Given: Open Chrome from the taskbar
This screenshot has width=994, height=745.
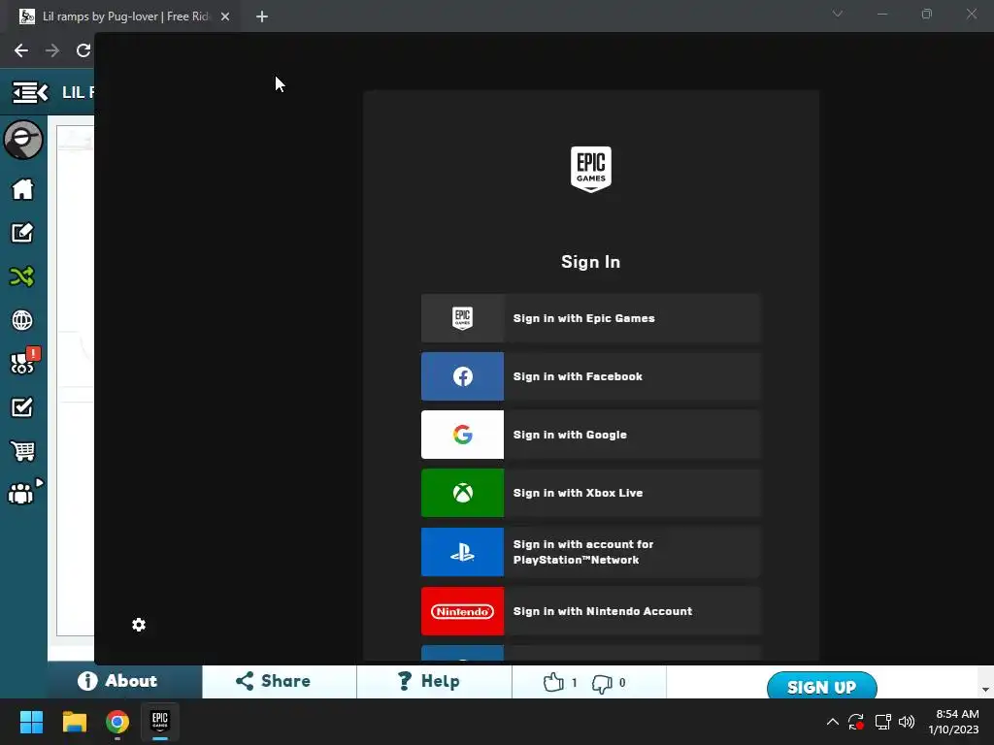Looking at the screenshot, I should pos(117,722).
